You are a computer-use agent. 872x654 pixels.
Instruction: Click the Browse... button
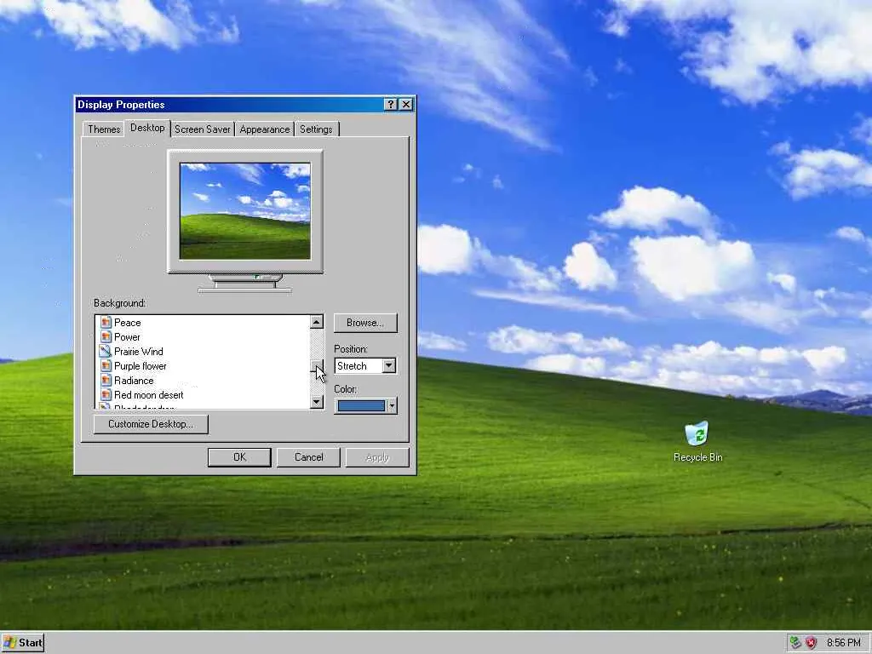[365, 323]
